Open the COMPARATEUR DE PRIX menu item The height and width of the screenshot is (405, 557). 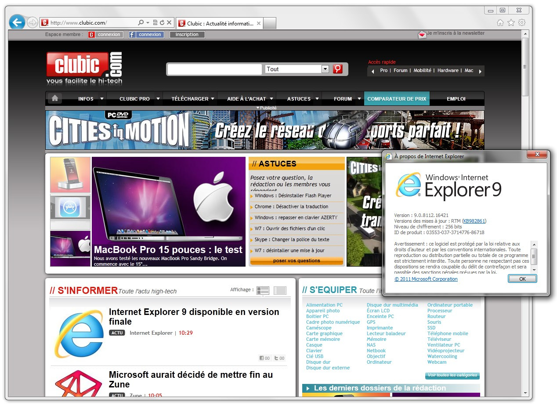pos(397,98)
